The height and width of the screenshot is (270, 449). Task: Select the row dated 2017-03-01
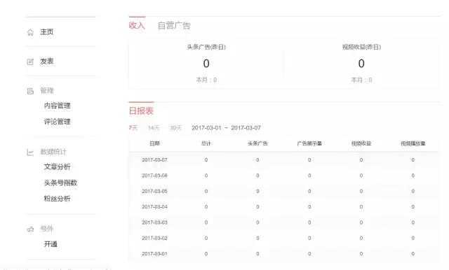tap(283, 254)
